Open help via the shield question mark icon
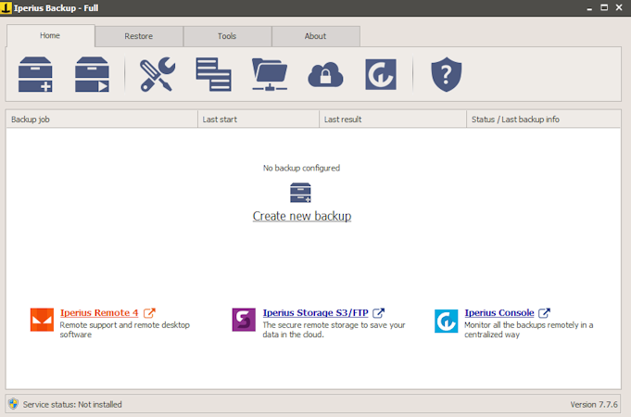 coord(447,74)
